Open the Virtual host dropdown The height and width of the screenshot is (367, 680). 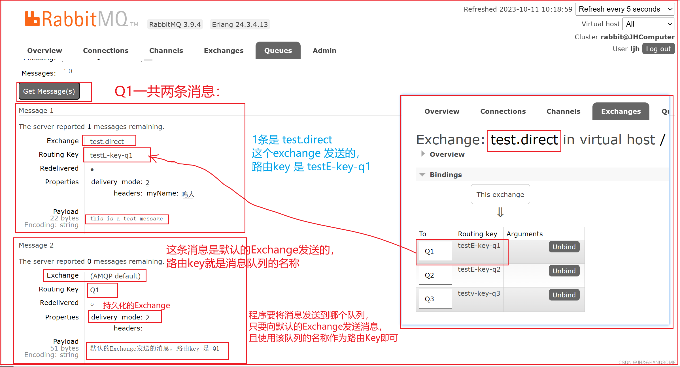648,24
